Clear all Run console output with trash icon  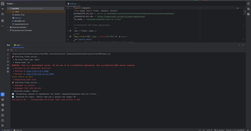8,72
